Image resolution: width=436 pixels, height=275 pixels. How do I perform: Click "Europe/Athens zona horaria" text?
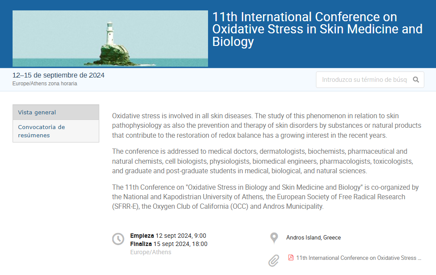(x=45, y=84)
